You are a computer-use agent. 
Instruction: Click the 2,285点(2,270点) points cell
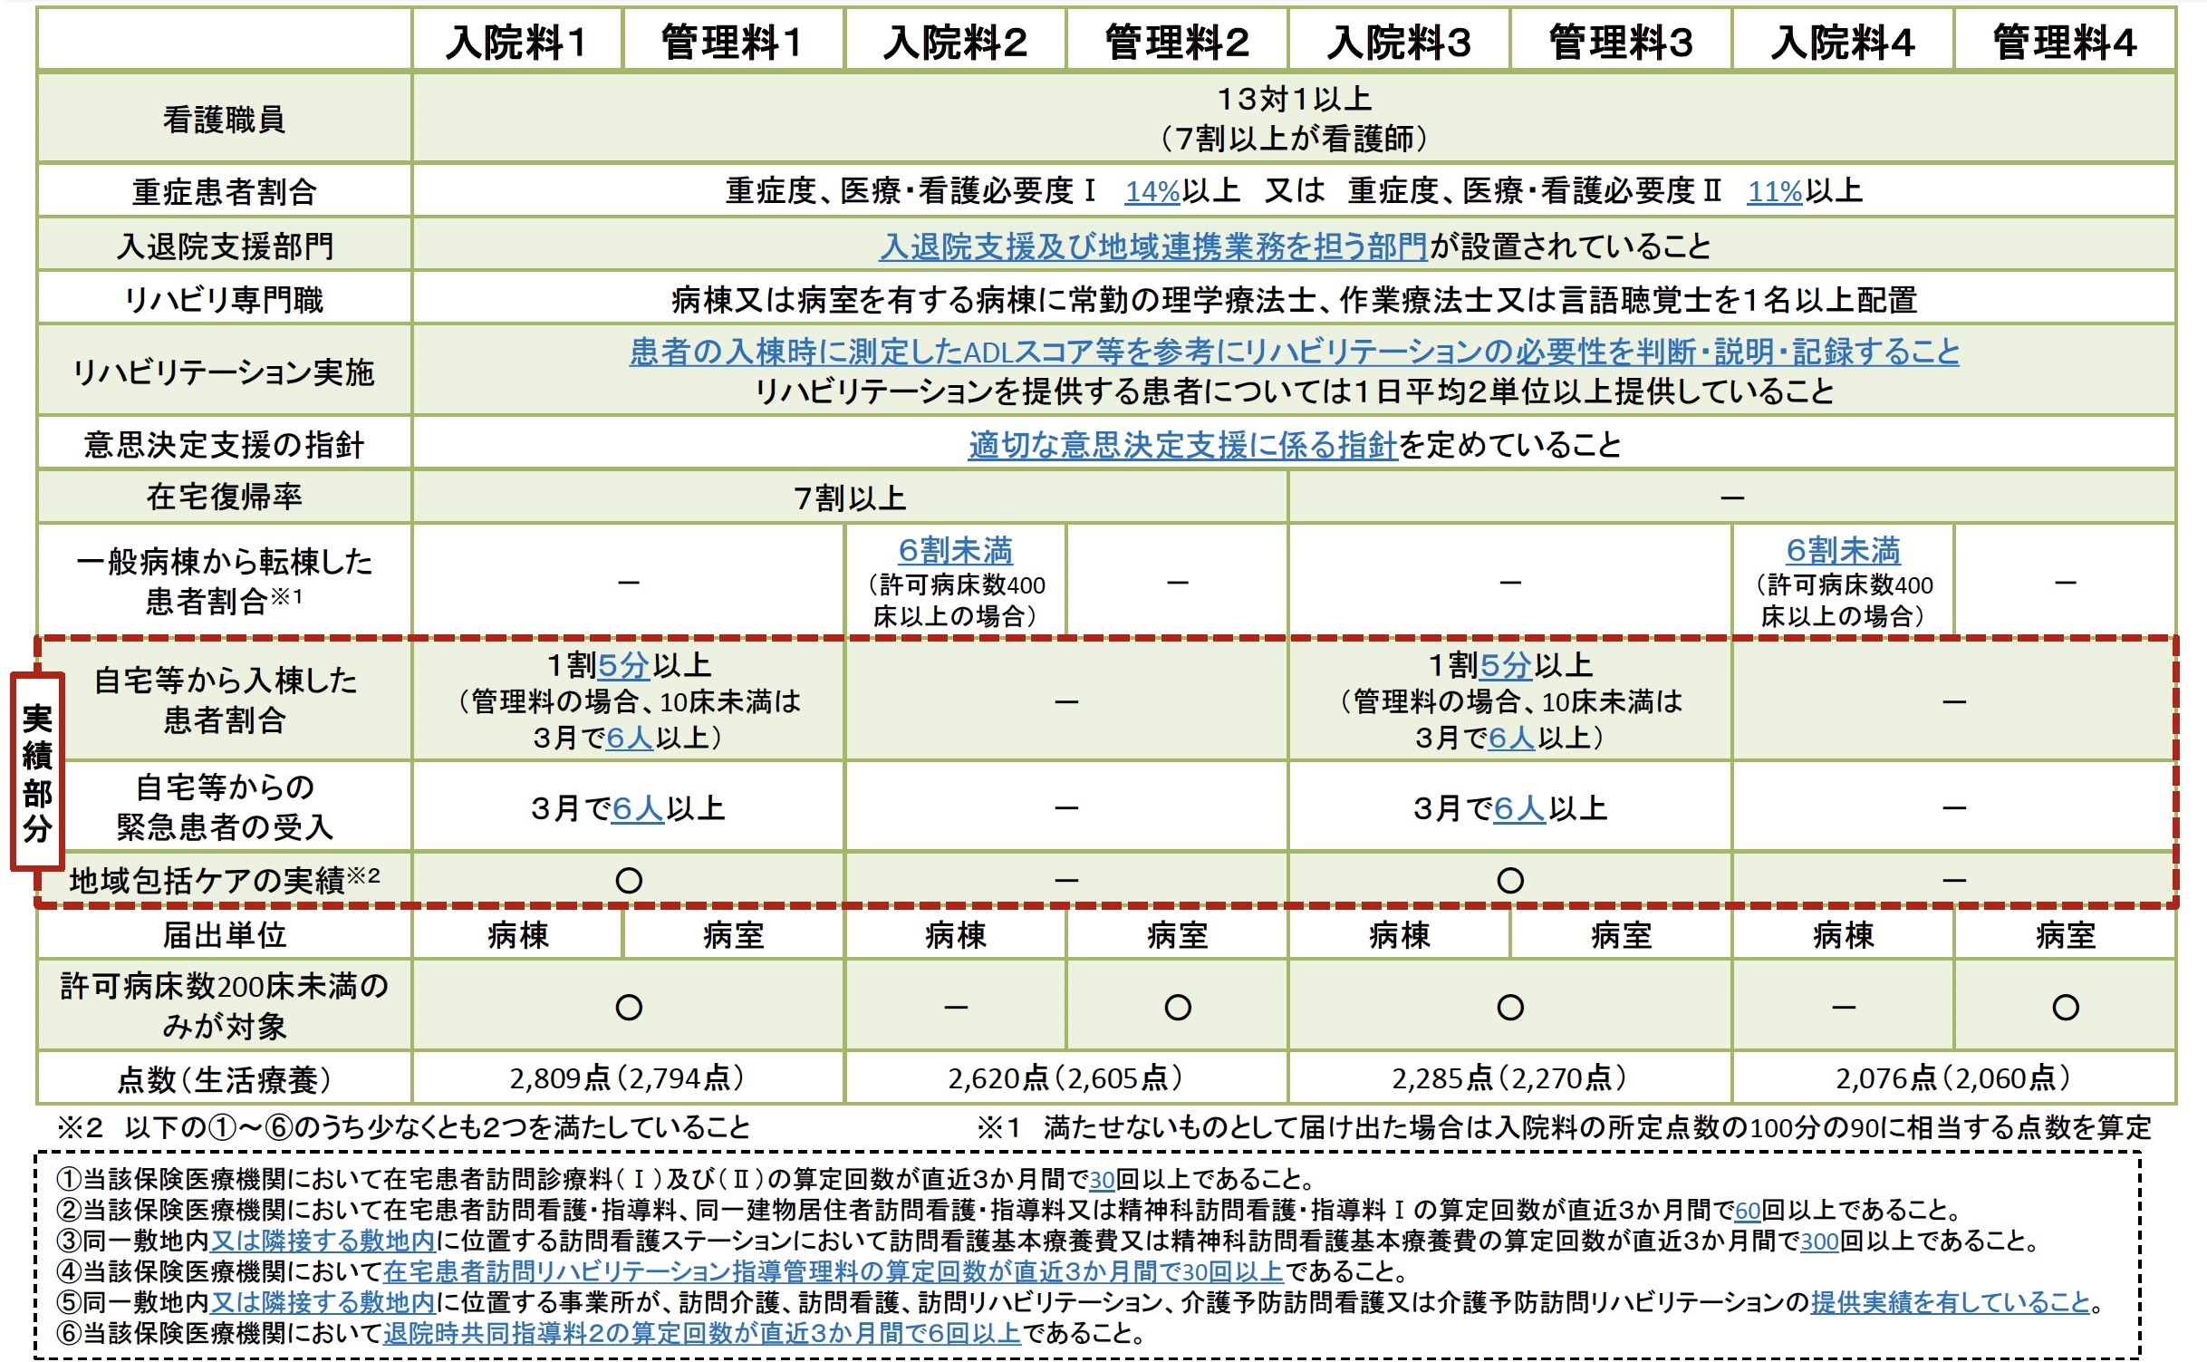[x=1509, y=1078]
